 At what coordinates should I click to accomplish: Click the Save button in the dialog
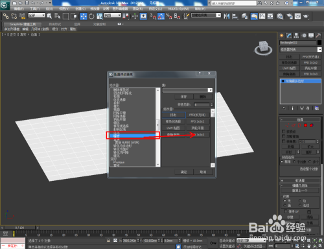coord(184,97)
